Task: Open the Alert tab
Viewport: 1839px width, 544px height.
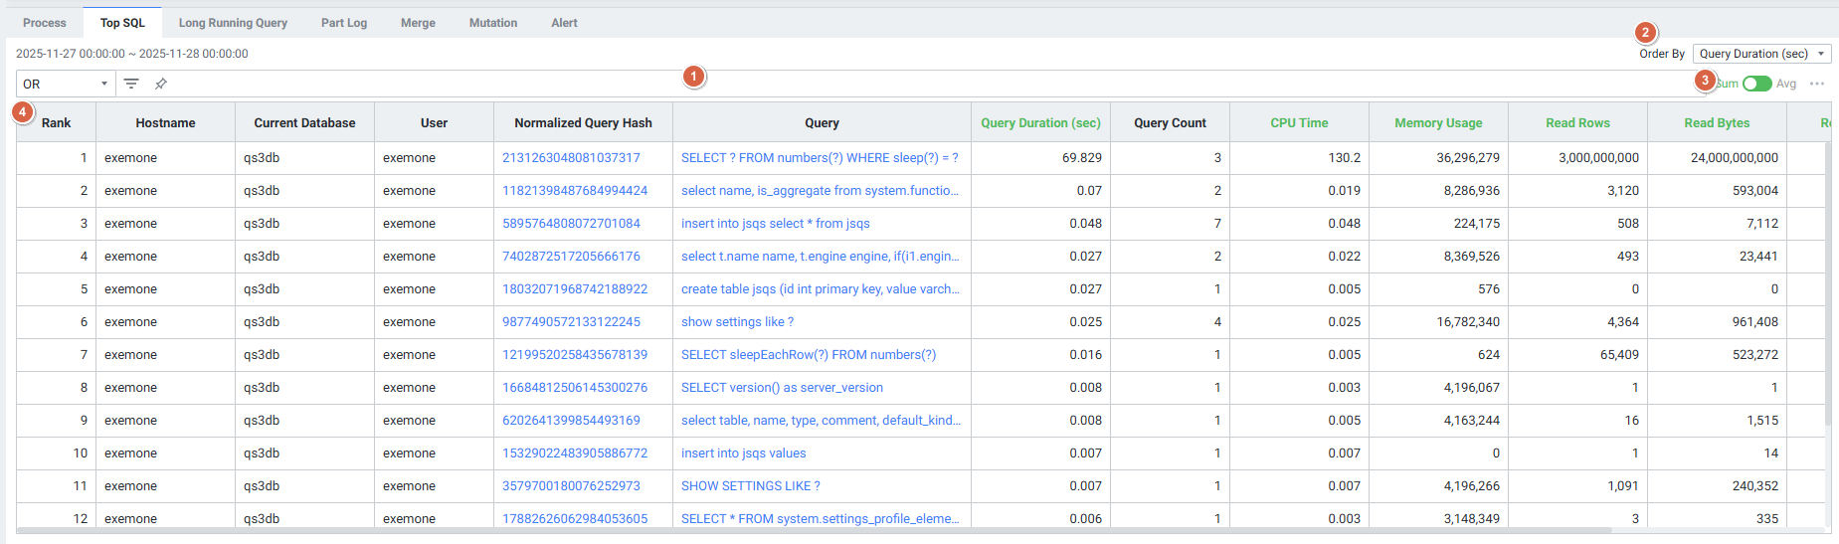Action: (x=564, y=23)
